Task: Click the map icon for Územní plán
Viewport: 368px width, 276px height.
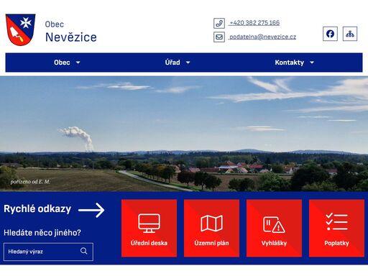Action: (211, 223)
